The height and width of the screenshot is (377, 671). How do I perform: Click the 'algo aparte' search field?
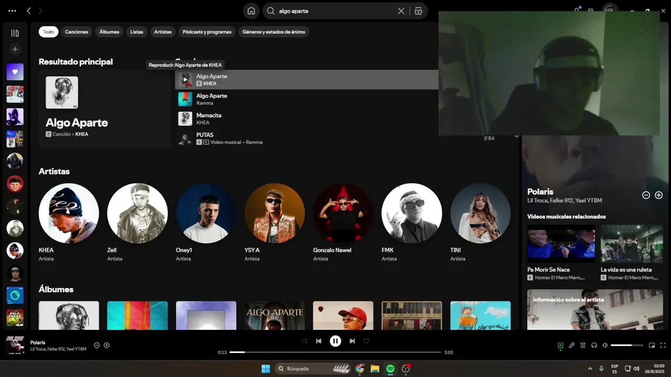(335, 11)
